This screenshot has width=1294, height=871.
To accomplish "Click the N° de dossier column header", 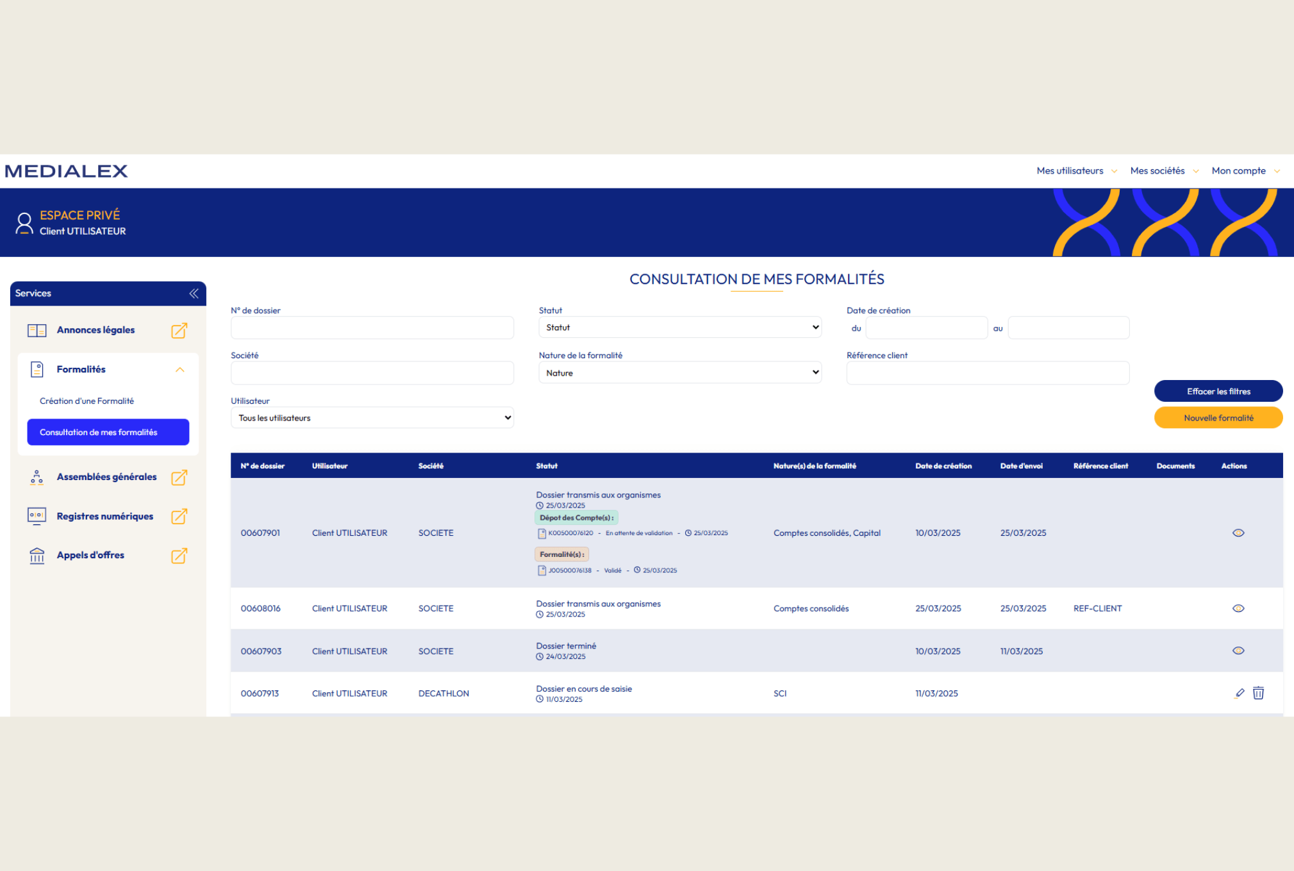I will click(x=263, y=466).
